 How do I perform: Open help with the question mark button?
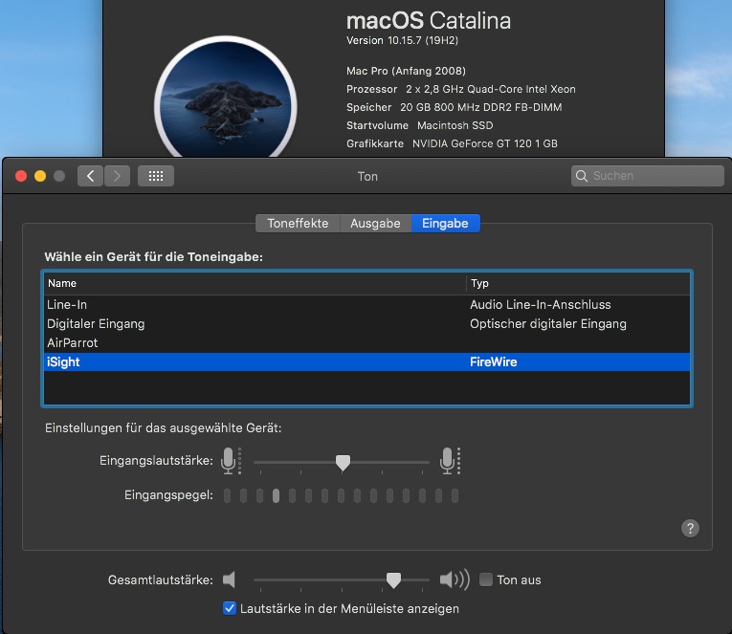690,529
